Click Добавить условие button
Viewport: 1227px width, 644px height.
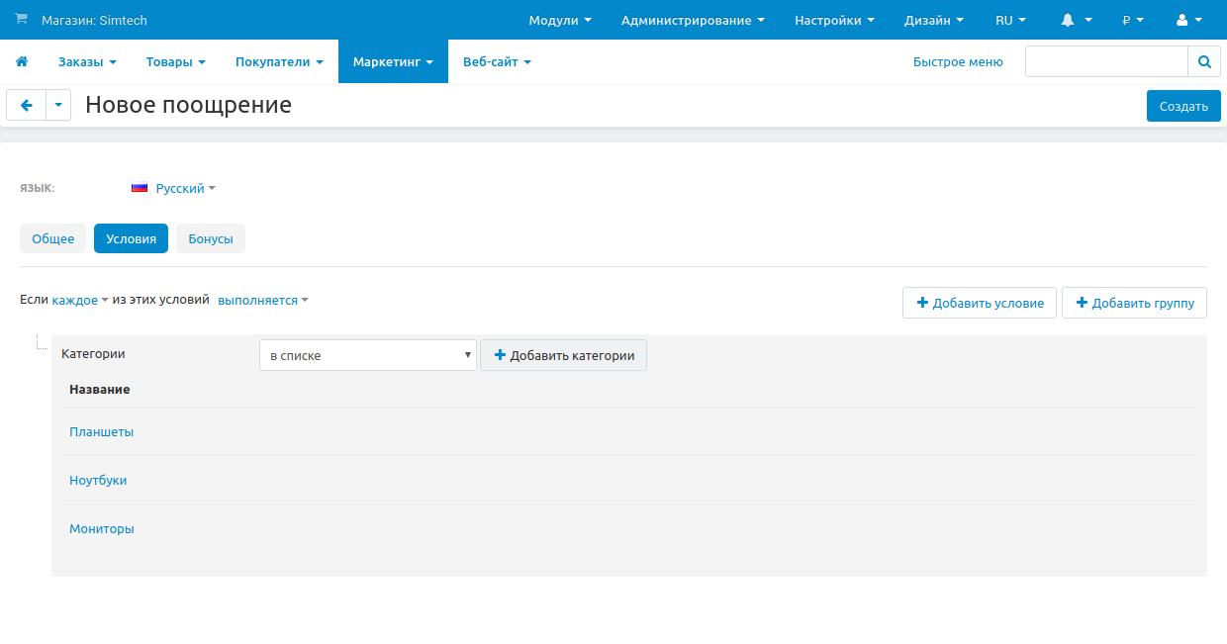(980, 303)
